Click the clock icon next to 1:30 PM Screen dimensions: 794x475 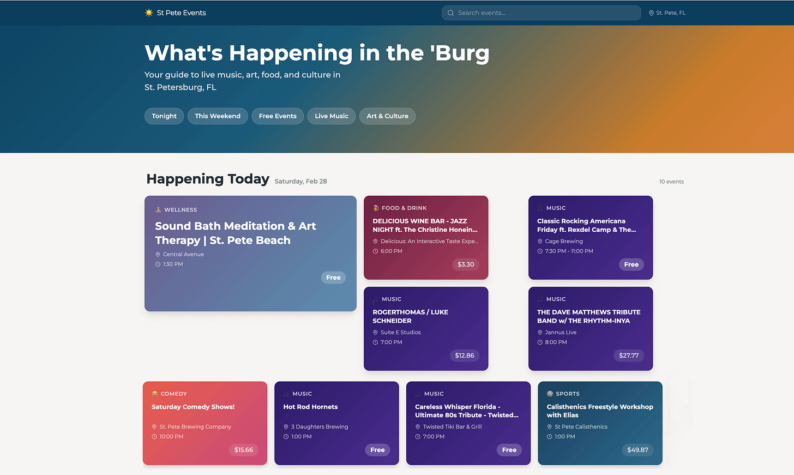158,264
